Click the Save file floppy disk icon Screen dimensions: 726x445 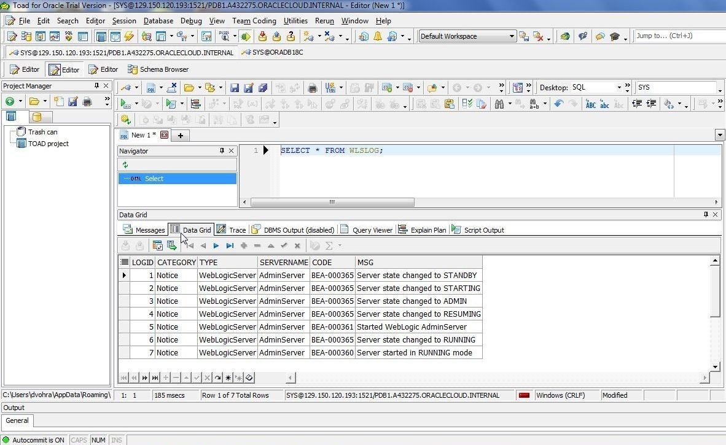point(234,87)
